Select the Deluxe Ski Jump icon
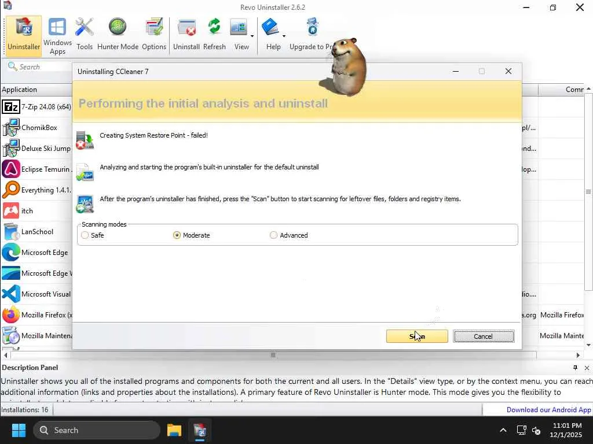593x444 pixels. [10, 149]
